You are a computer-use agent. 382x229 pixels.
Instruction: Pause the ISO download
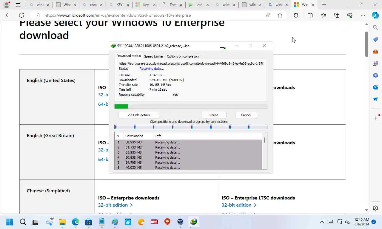click(214, 115)
